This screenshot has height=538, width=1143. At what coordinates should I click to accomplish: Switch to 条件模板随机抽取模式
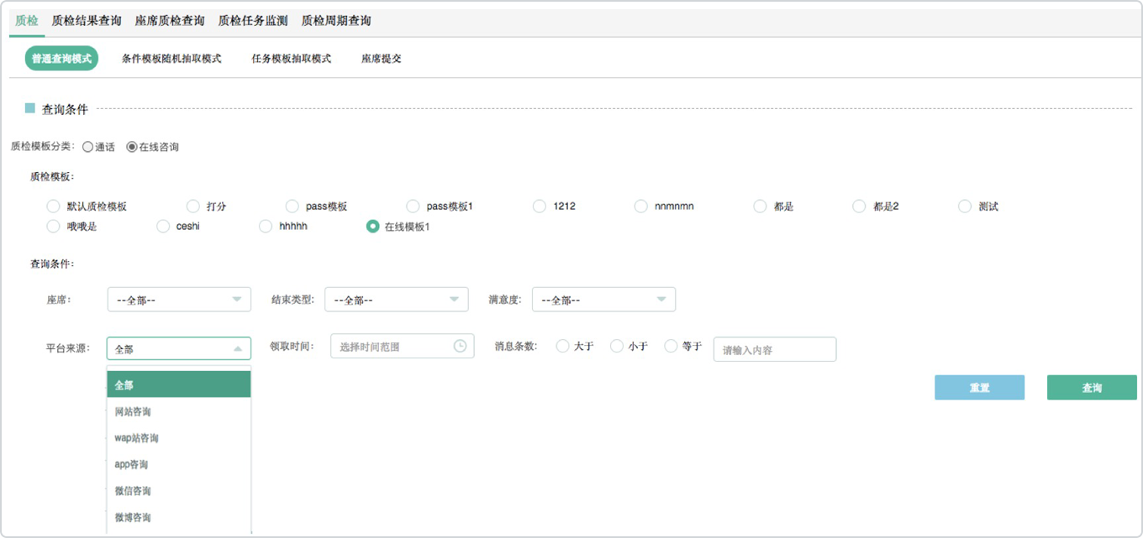click(171, 59)
